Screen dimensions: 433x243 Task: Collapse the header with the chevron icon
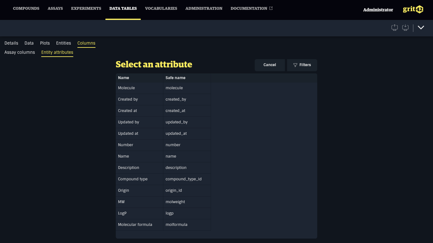point(421,28)
